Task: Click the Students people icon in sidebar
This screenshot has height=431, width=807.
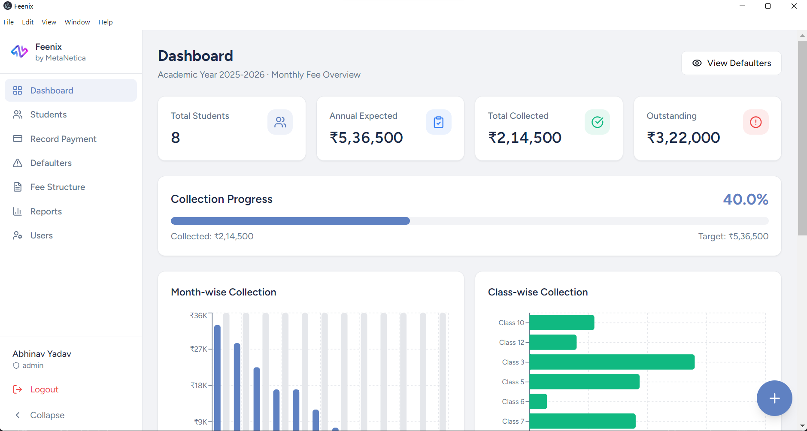Action: [x=18, y=115]
